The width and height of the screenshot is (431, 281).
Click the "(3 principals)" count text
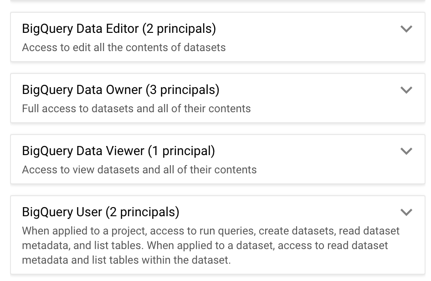coord(182,90)
